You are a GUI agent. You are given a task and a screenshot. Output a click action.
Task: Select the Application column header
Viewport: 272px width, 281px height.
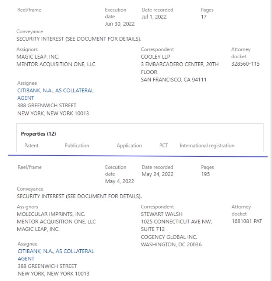click(129, 146)
